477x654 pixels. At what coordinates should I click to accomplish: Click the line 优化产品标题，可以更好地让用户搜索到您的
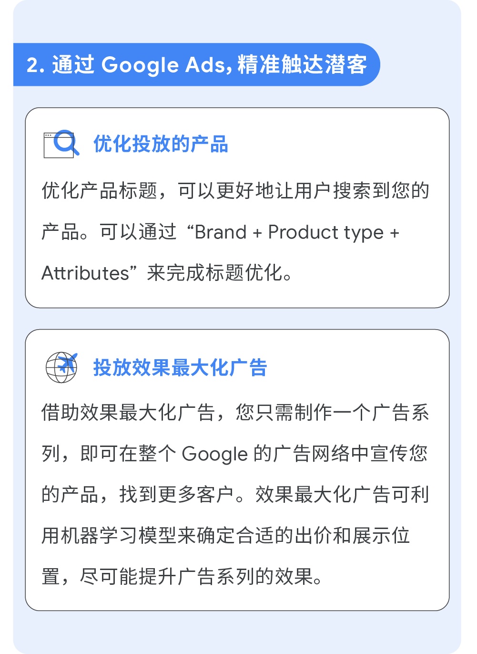click(x=235, y=191)
